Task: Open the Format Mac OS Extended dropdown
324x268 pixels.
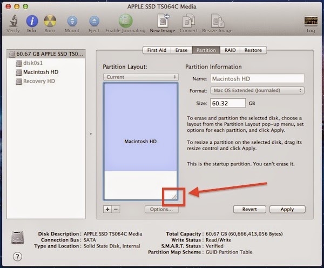Action: (257, 90)
